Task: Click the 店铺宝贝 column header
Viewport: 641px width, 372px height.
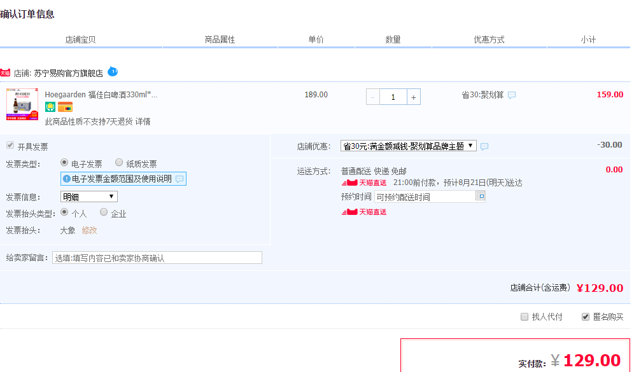Action: pyautogui.click(x=81, y=39)
